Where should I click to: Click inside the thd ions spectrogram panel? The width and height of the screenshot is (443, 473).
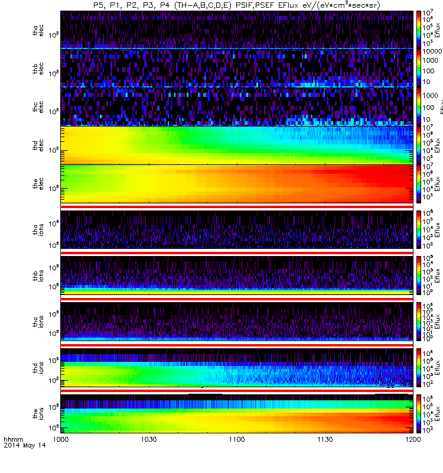(x=237, y=368)
